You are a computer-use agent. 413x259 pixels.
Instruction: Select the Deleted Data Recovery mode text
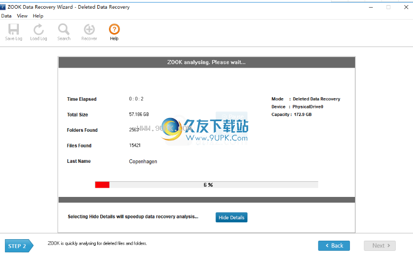coord(316,99)
